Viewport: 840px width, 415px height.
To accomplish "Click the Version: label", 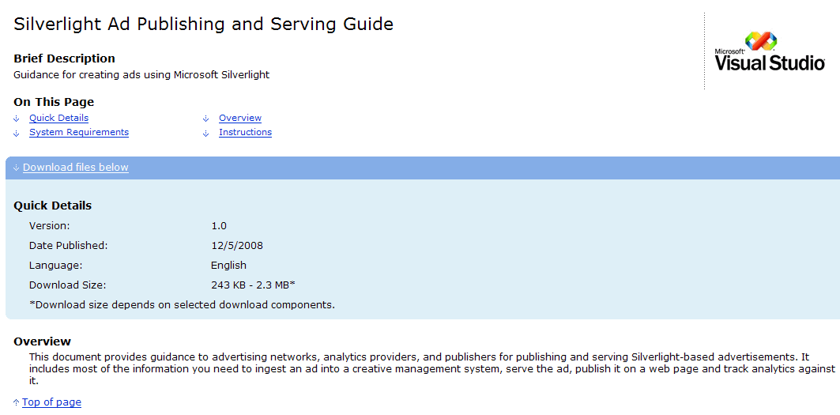I will click(x=49, y=226).
